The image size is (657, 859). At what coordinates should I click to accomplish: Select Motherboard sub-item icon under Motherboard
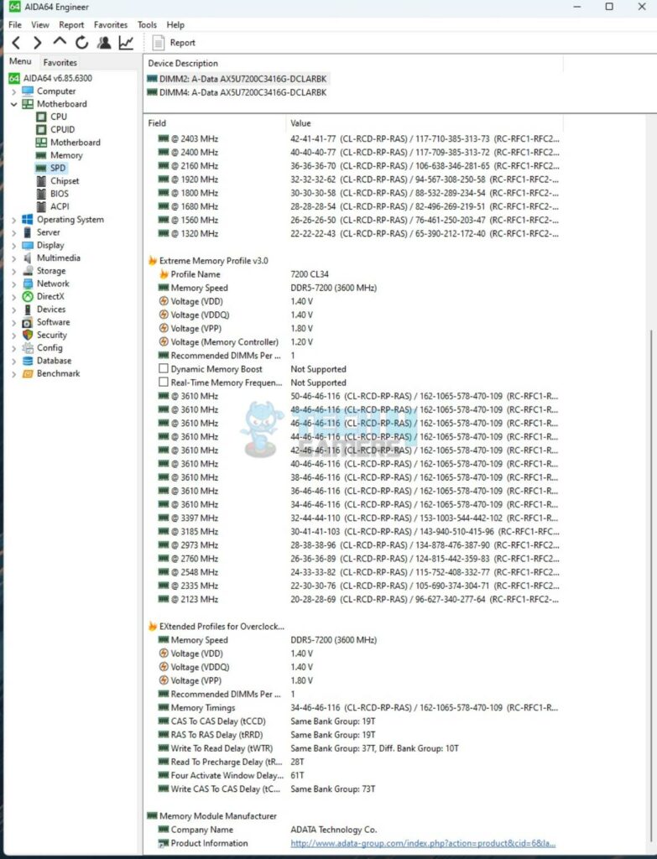(41, 143)
